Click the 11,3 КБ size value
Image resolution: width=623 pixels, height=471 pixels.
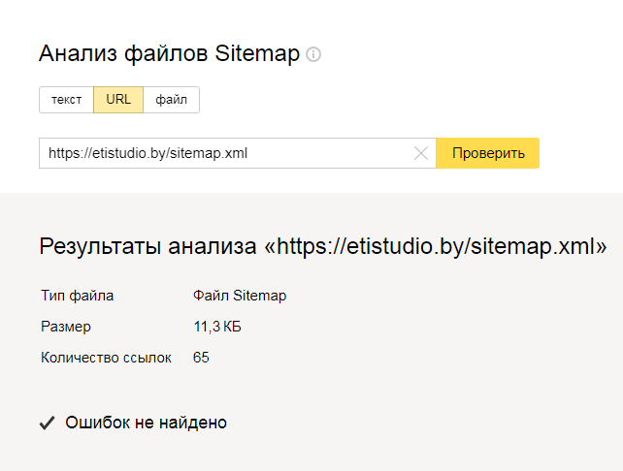pos(217,327)
